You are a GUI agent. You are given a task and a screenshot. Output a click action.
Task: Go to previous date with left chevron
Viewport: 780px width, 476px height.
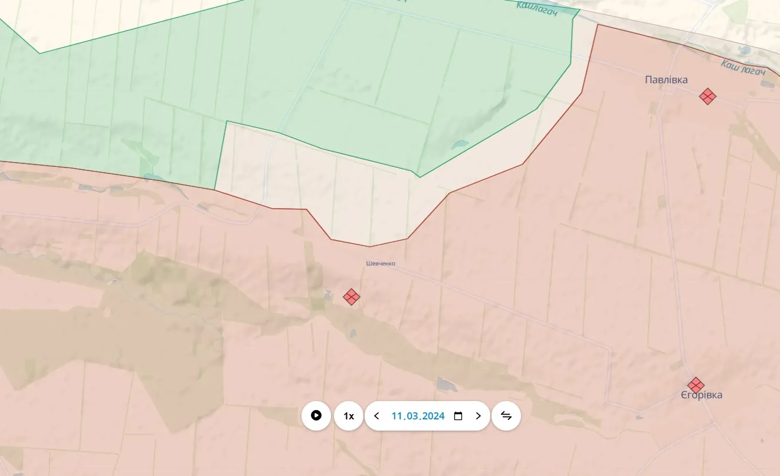coord(376,416)
